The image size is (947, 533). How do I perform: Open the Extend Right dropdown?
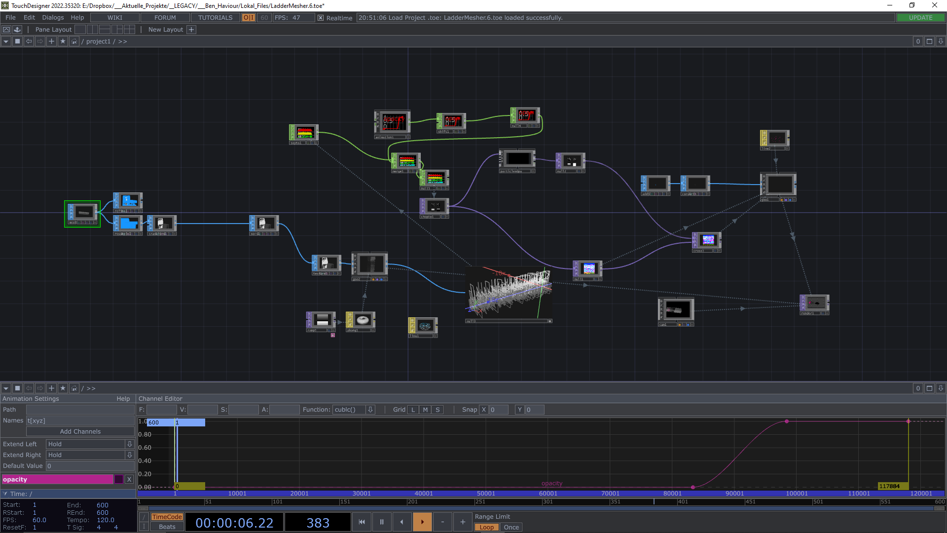[129, 455]
